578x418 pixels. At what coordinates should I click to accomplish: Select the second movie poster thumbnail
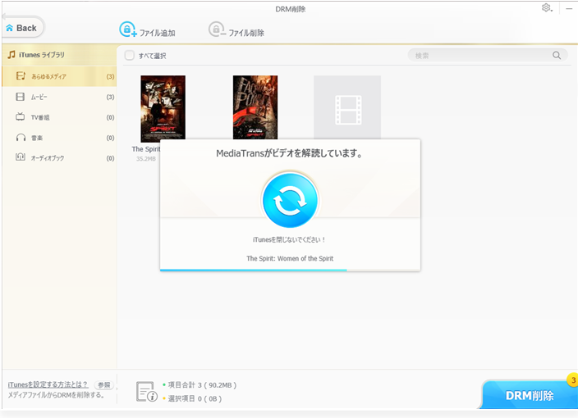[x=255, y=107]
